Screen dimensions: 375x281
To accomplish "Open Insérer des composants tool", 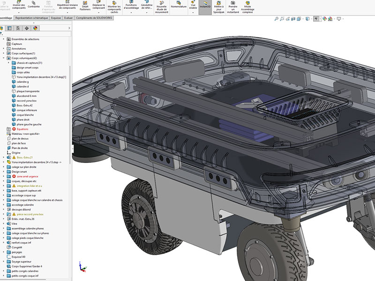I will 19,6.
